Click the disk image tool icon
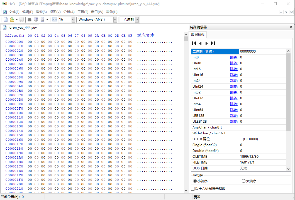The width and height of the screenshot is (295, 200). point(43,19)
